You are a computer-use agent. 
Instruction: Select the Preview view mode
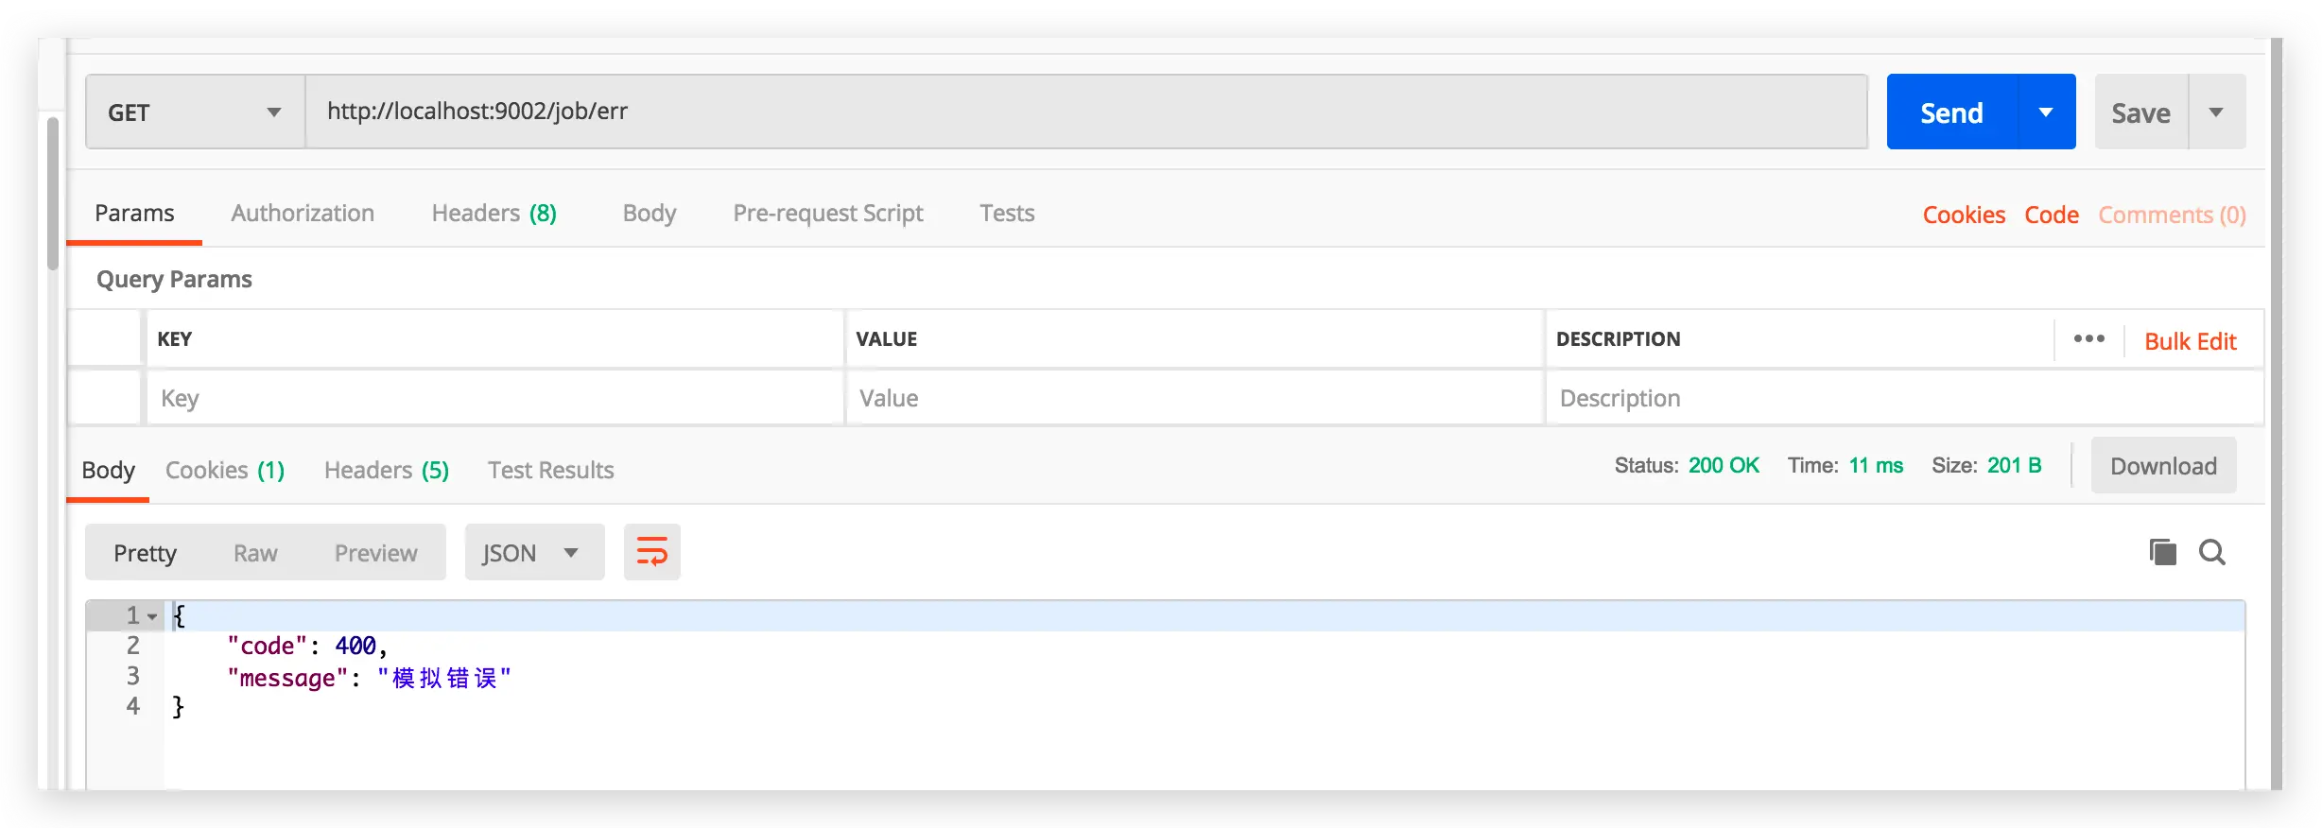pos(375,553)
